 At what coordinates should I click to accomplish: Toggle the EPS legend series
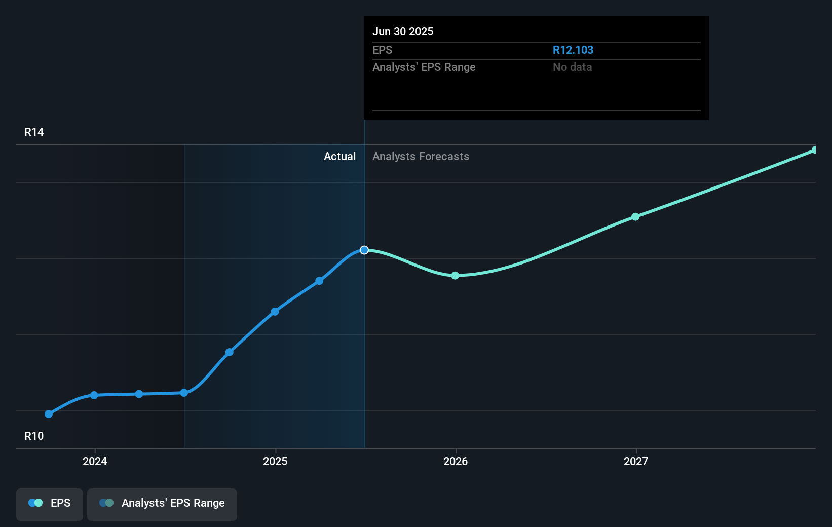click(x=50, y=504)
